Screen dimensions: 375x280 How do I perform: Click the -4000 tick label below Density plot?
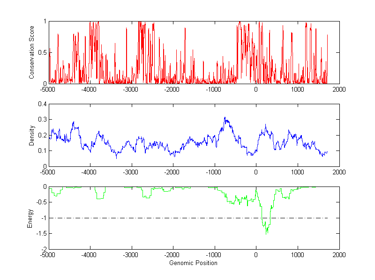[x=90, y=172]
